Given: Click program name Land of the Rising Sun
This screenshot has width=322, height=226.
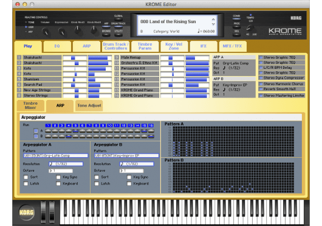Looking at the screenshot, I should [x=168, y=21].
